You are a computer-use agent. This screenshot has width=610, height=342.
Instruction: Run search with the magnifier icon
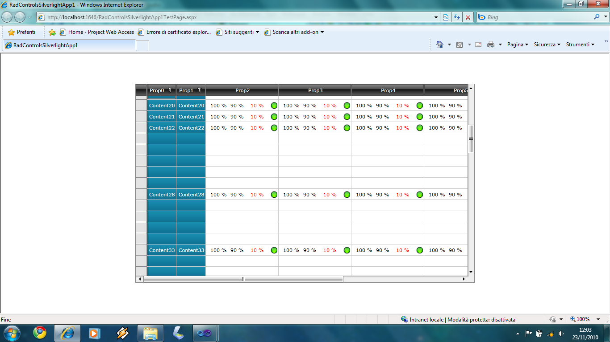point(597,17)
